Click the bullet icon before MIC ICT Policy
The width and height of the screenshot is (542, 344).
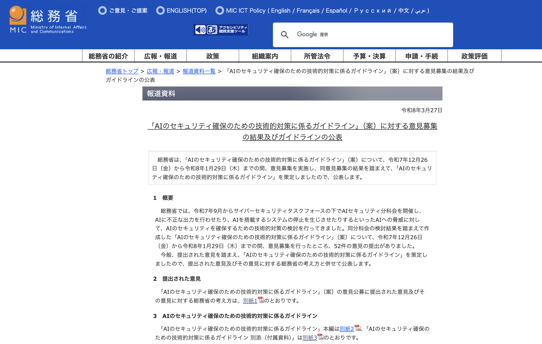(219, 10)
